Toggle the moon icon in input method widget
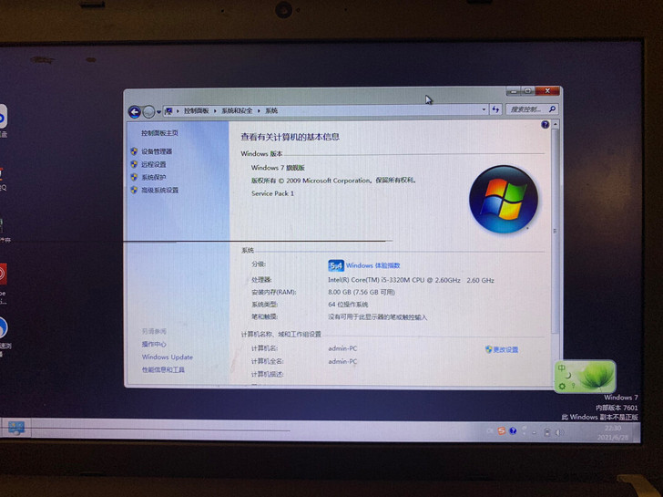 [568, 376]
